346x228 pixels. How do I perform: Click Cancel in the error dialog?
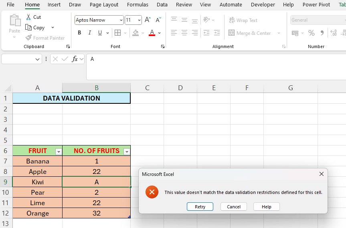click(x=234, y=207)
